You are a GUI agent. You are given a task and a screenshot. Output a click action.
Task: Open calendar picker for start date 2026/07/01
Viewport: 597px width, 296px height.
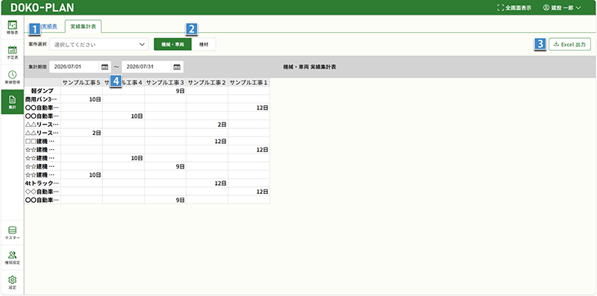coord(104,67)
